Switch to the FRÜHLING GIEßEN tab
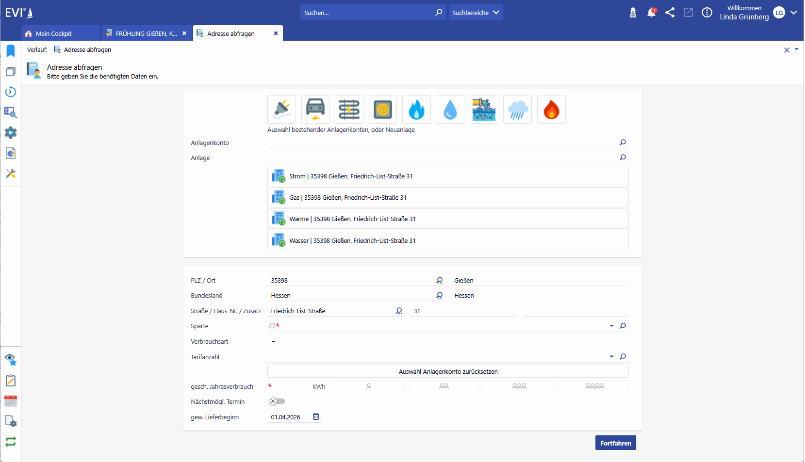 (x=146, y=33)
